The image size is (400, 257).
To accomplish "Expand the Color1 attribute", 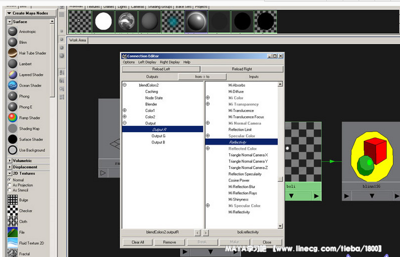I will 124,110.
